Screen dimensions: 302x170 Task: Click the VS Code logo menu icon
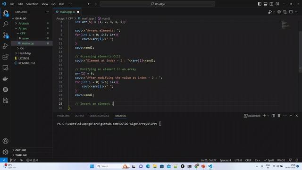click(x=4, y=4)
